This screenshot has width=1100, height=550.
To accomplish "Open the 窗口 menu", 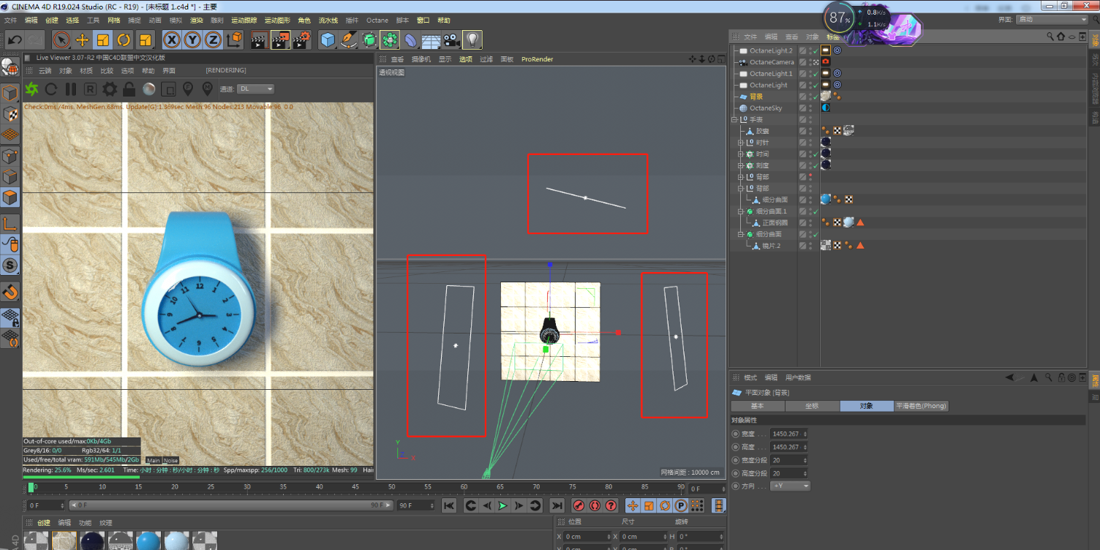I will 423,20.
